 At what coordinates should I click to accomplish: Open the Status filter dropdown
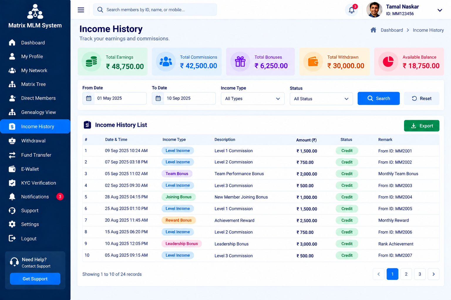tap(321, 99)
